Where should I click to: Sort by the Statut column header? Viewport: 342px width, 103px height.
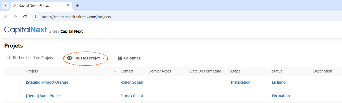[x=277, y=71]
